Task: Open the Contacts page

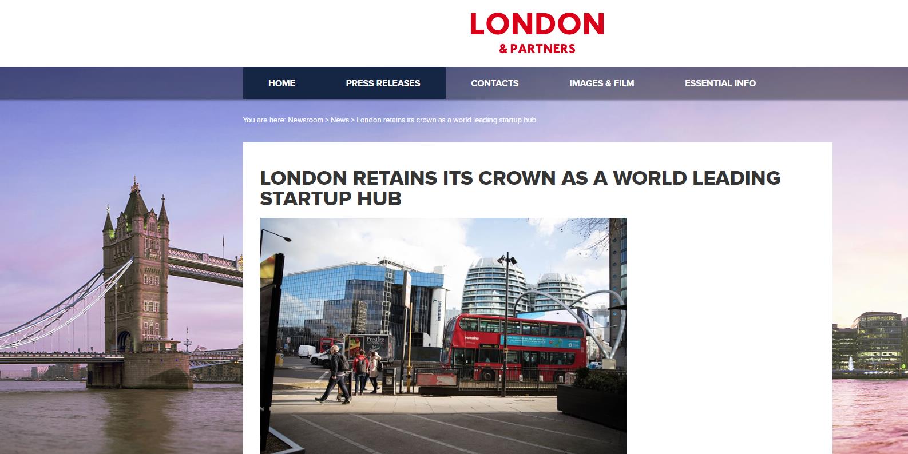Action: [494, 83]
